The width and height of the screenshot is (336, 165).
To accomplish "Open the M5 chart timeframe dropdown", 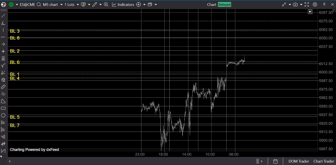I will coord(52,5).
